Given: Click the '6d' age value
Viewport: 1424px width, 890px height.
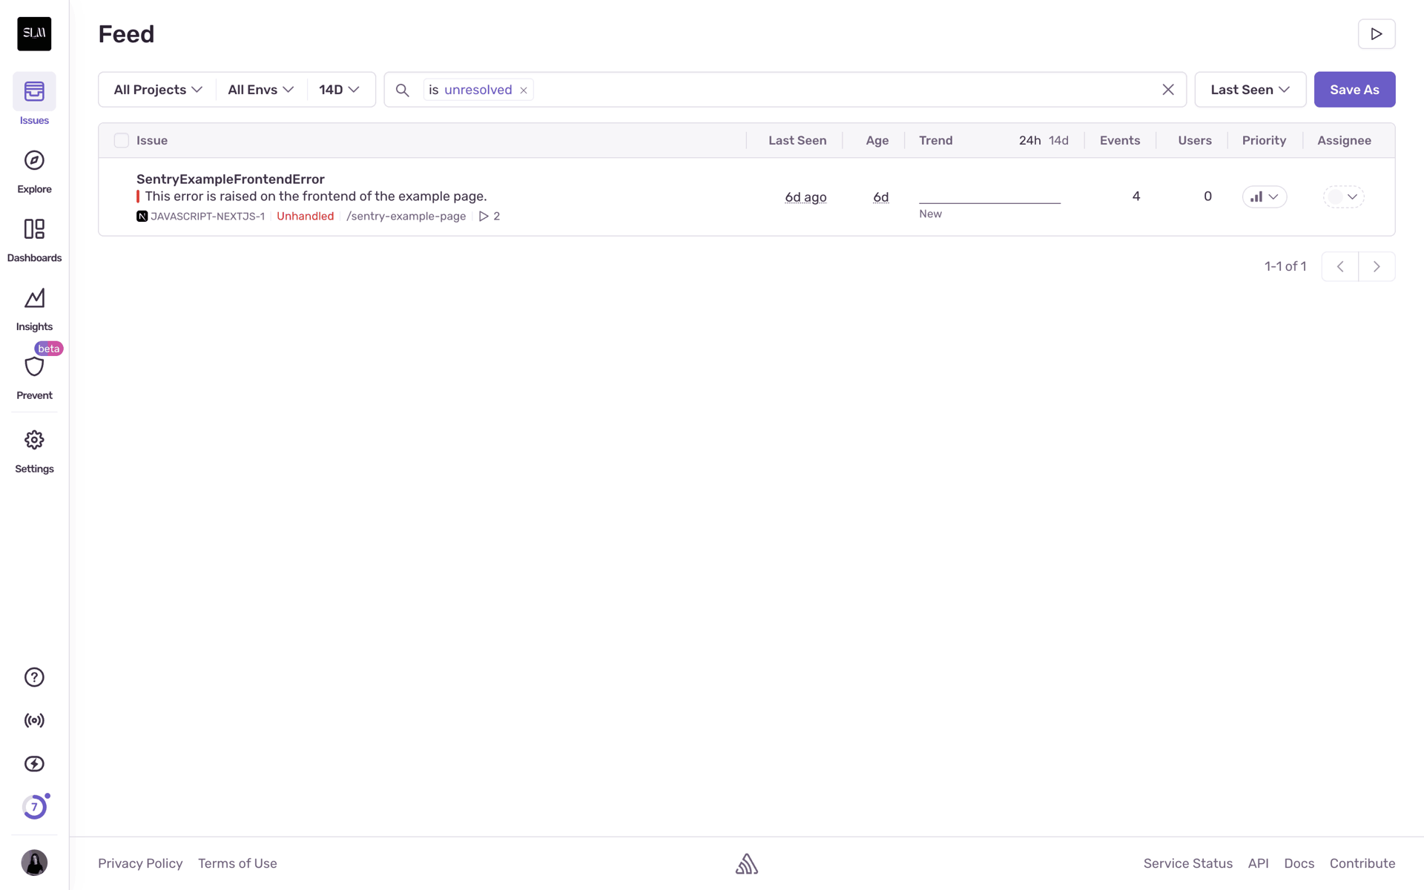Looking at the screenshot, I should pos(881,197).
